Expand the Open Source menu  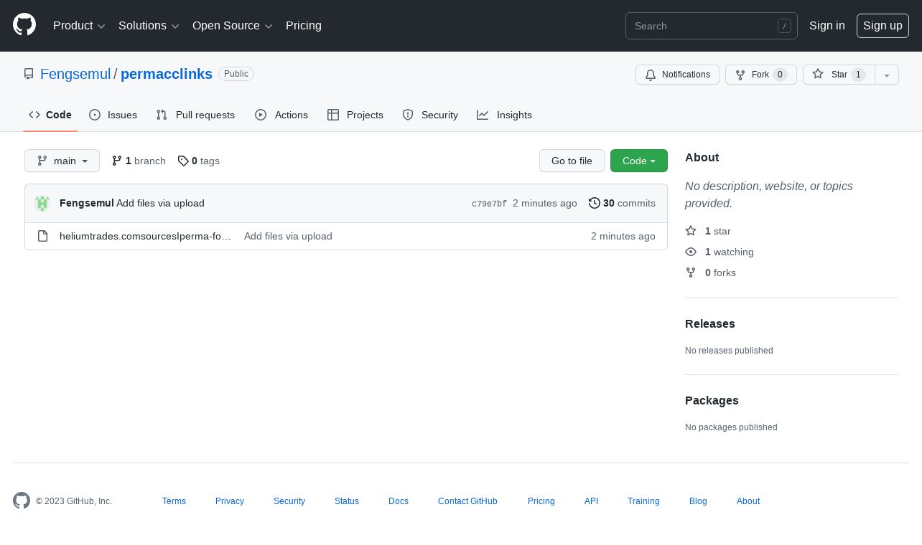(x=233, y=26)
